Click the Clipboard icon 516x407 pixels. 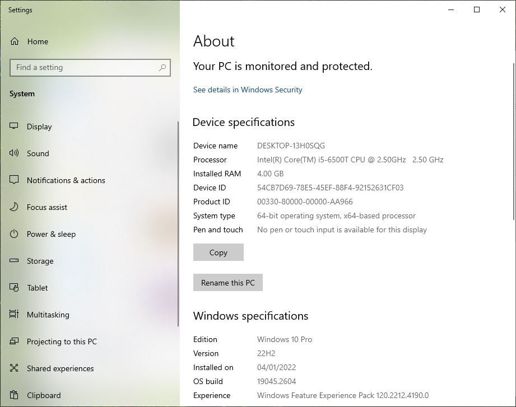pos(14,395)
